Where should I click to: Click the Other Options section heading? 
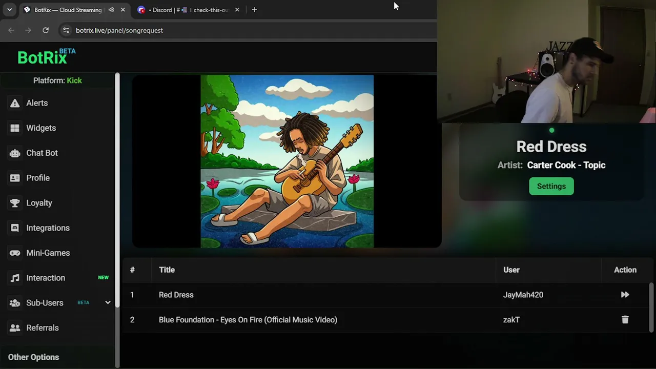click(33, 357)
